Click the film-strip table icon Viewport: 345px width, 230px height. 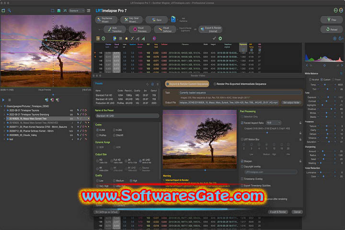pos(98,38)
